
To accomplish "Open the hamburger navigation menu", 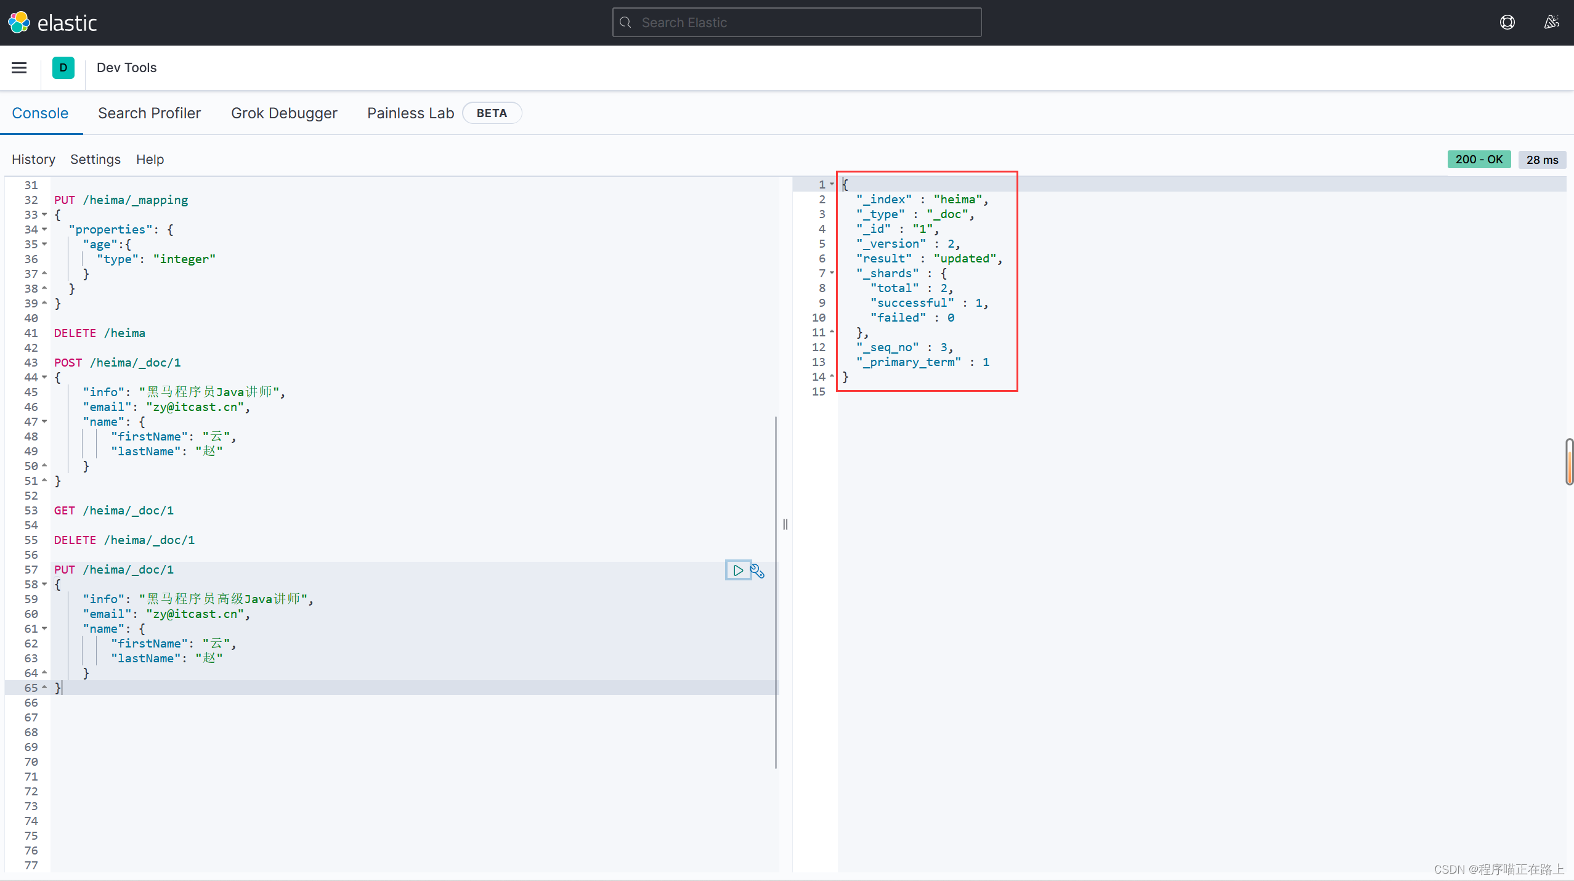I will click(x=19, y=68).
